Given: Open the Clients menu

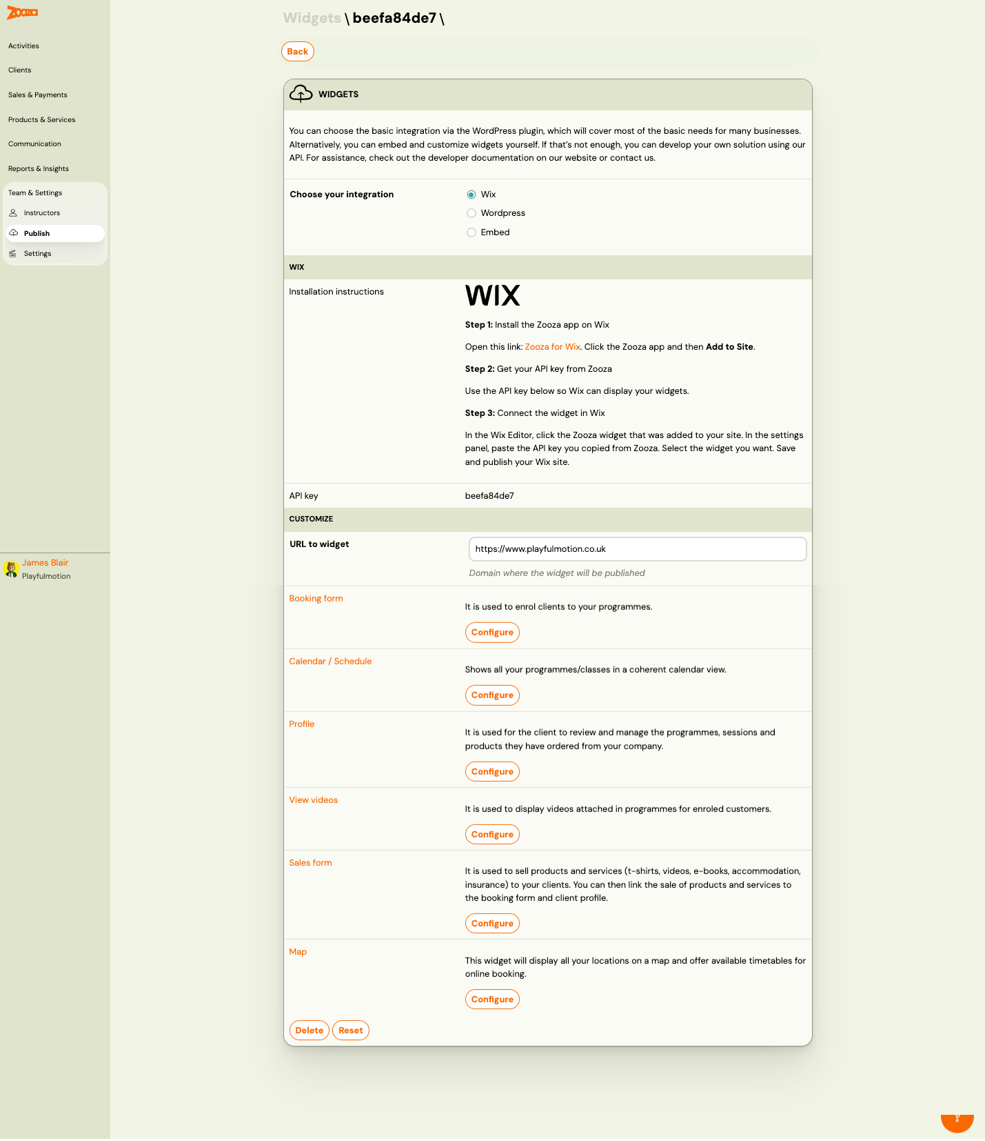Looking at the screenshot, I should coord(20,70).
